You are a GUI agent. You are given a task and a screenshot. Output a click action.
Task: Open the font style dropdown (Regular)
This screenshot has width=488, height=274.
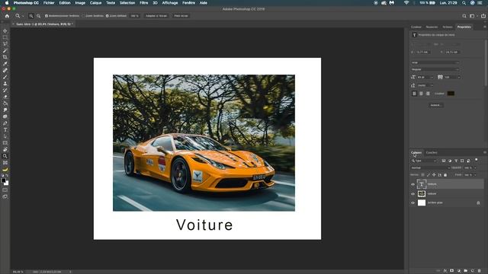coord(435,69)
